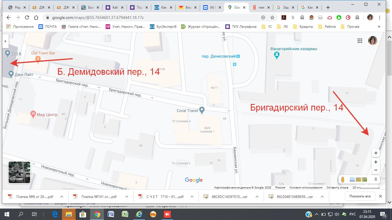The image size is (392, 220).
Task: Expand options for С Ч Е Т 1710 download
Action: pyautogui.click(x=192, y=197)
